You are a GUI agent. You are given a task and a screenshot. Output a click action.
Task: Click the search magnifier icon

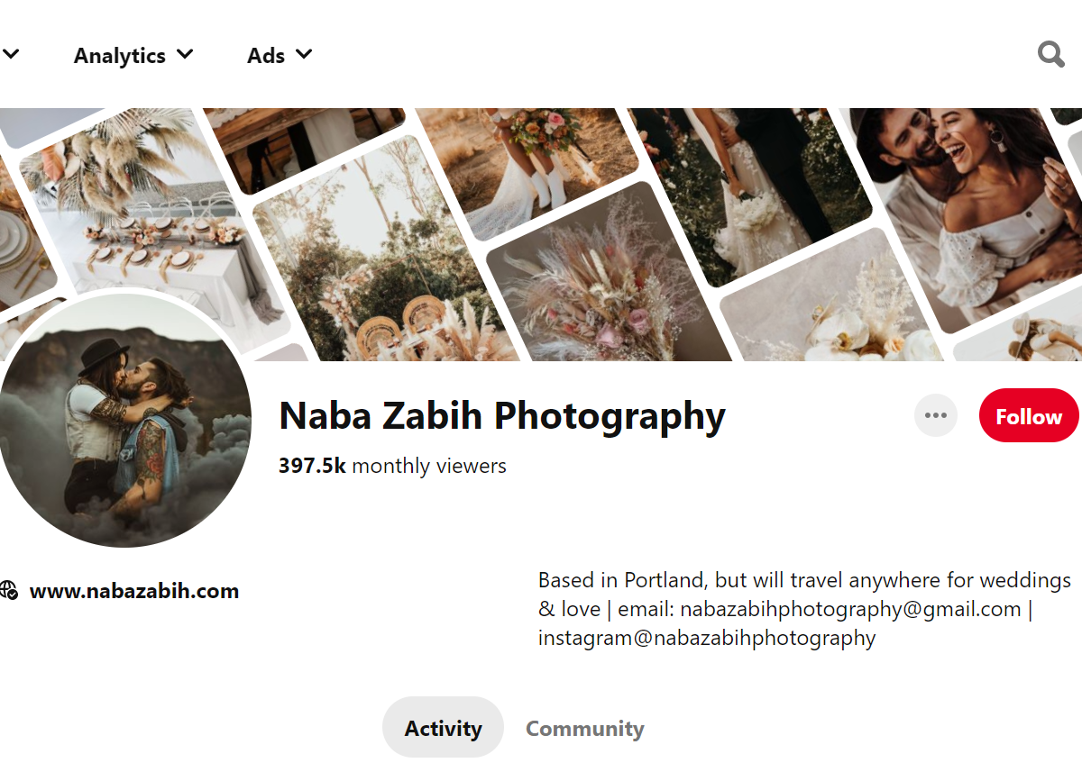[1050, 55]
